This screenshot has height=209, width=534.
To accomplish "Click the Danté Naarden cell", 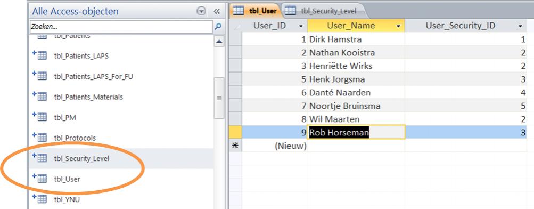I will coord(356,92).
